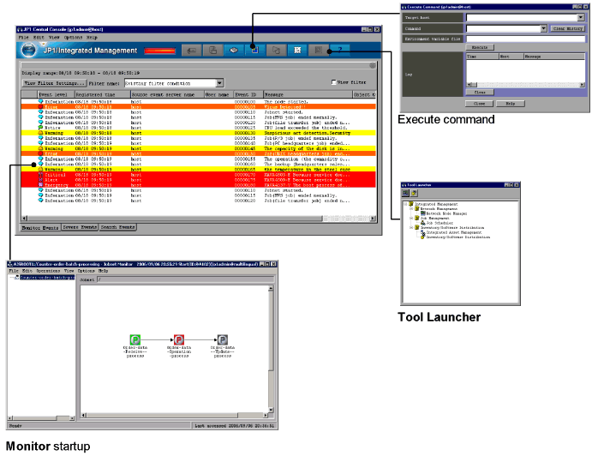
Task: Click the Critical event level icon
Action: [x=40, y=175]
